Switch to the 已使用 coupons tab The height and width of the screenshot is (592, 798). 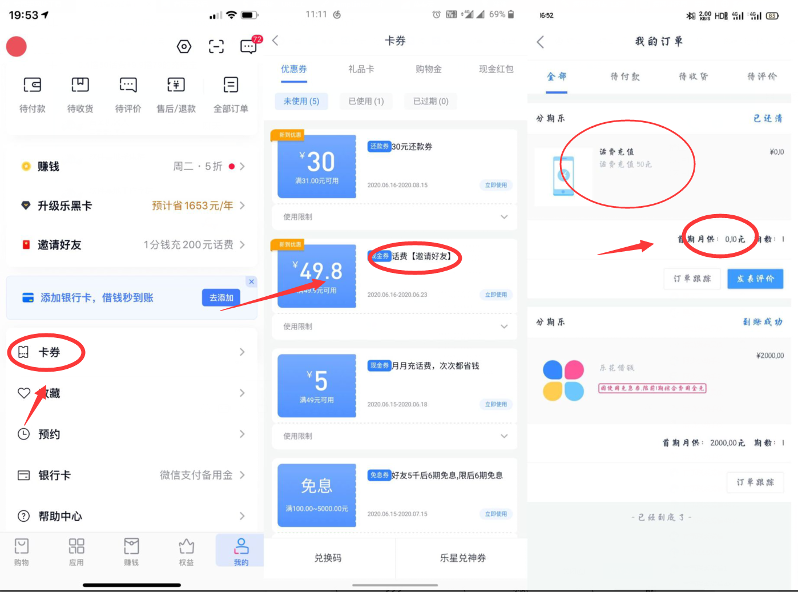[x=365, y=101]
